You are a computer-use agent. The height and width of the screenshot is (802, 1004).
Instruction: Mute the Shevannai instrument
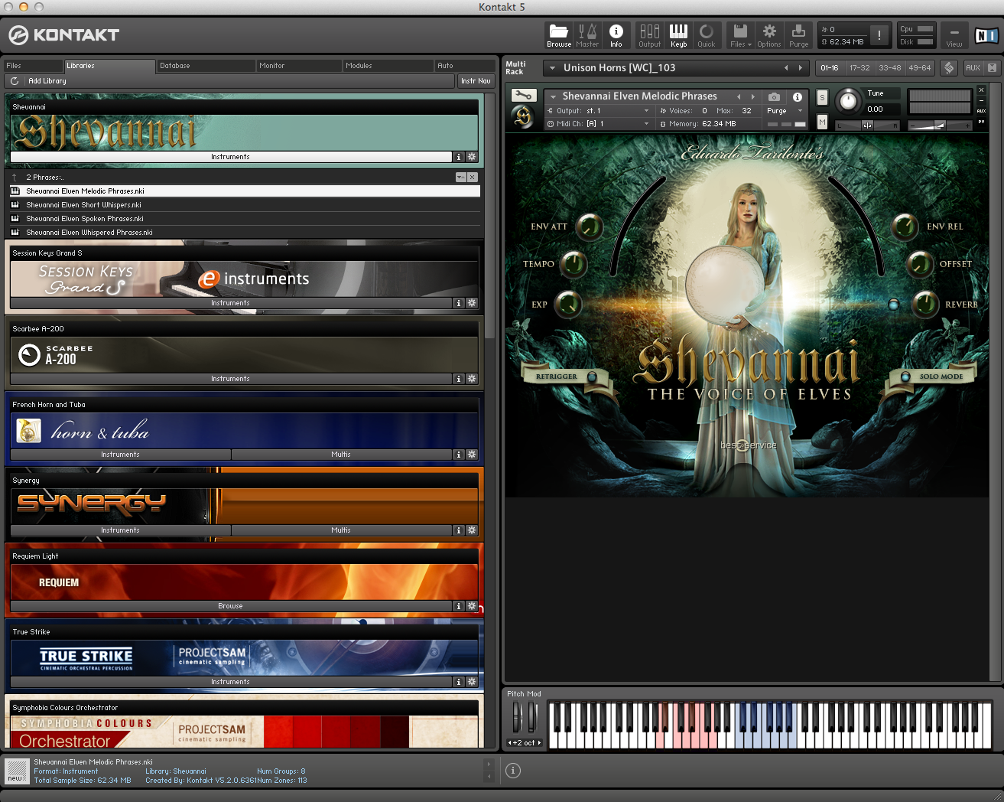[822, 122]
